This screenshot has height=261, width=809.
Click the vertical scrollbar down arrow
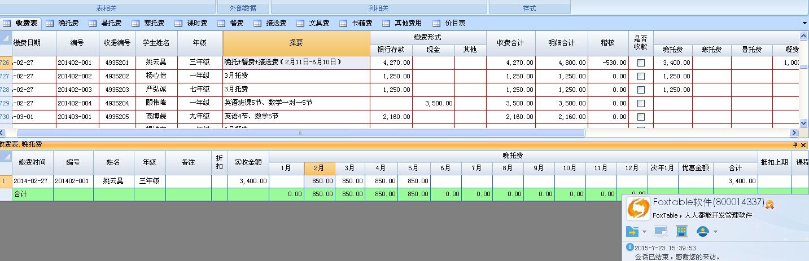(804, 123)
